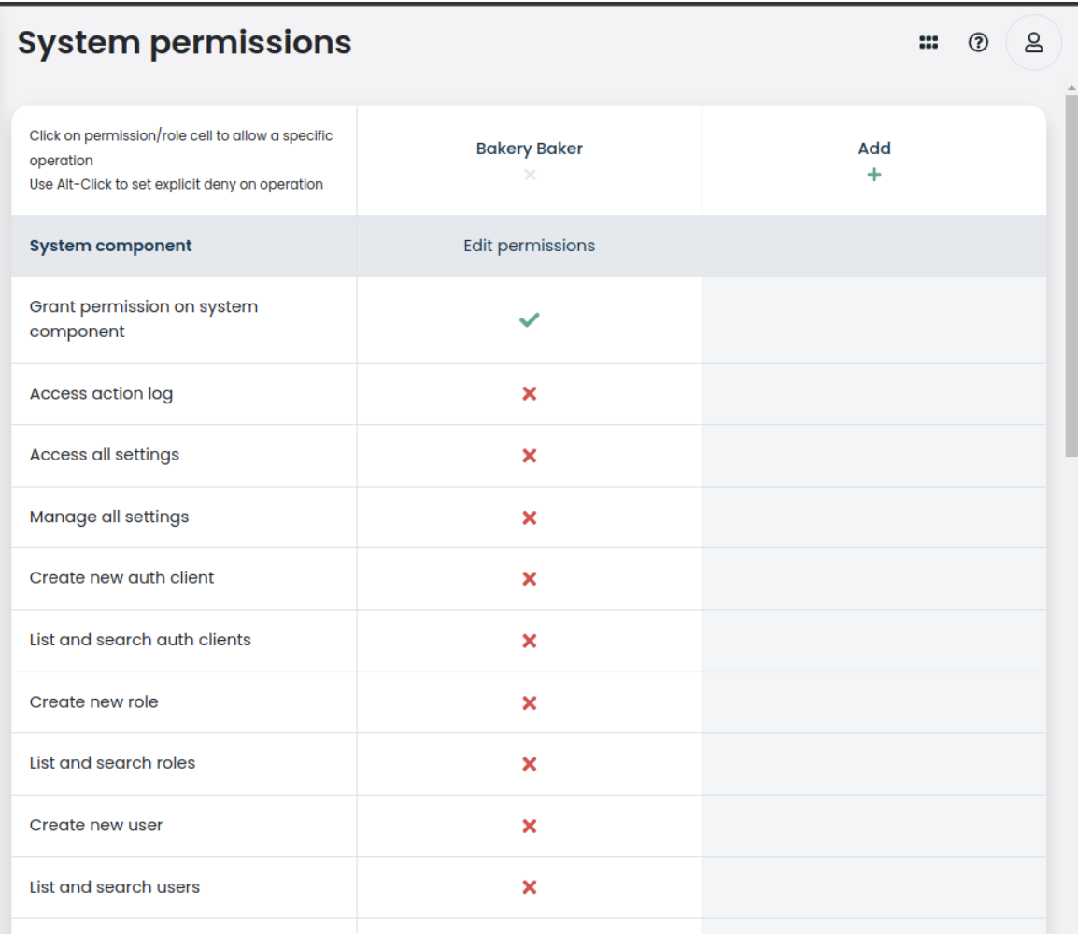Screen dimensions: 1078x934
Task: Click the System permissions page title
Action: pos(184,43)
